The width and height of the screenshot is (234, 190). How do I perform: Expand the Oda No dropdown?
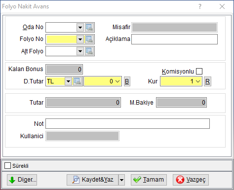click(x=80, y=27)
